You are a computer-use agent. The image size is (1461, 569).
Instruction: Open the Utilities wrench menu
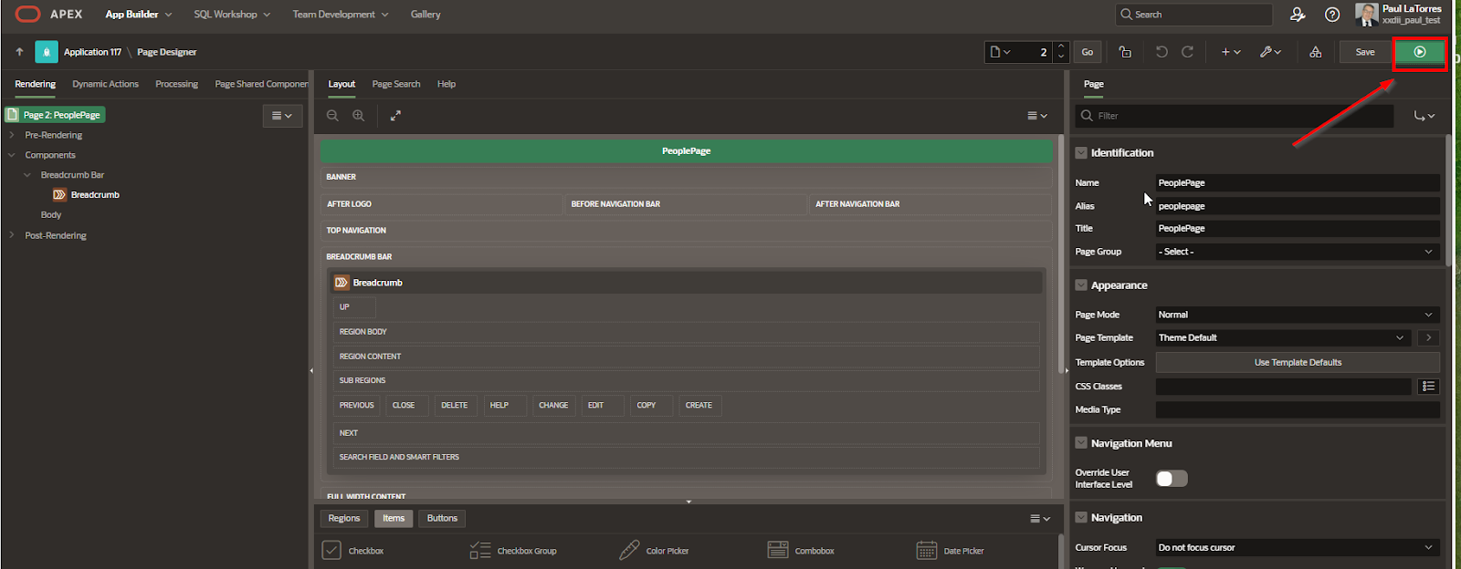[x=1270, y=52]
